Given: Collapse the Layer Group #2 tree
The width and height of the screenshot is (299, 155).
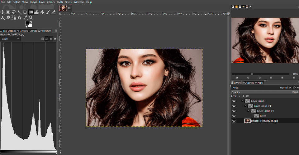Looking at the screenshot, I should [248, 111].
